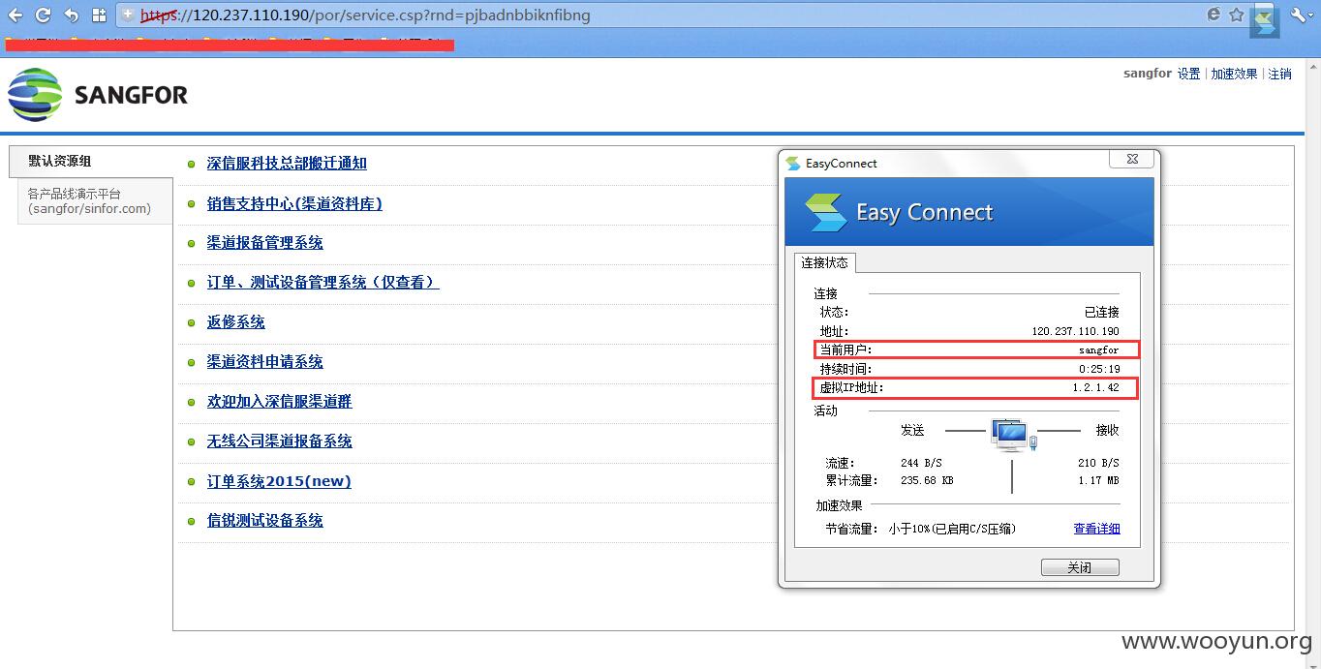The image size is (1321, 669).
Task: Close the EasyConnect dialog with the X
Action: point(1131,160)
